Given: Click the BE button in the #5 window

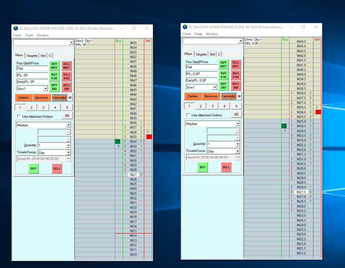Looking at the screenshot, I should pyautogui.click(x=67, y=116).
